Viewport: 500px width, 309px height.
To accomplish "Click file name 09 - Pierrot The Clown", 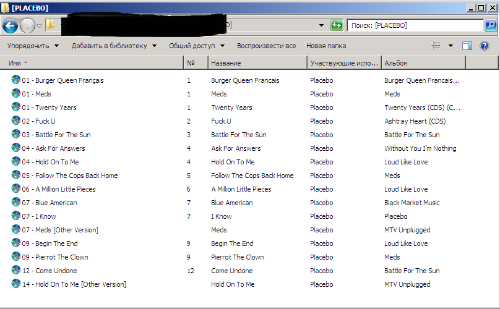I will point(55,257).
